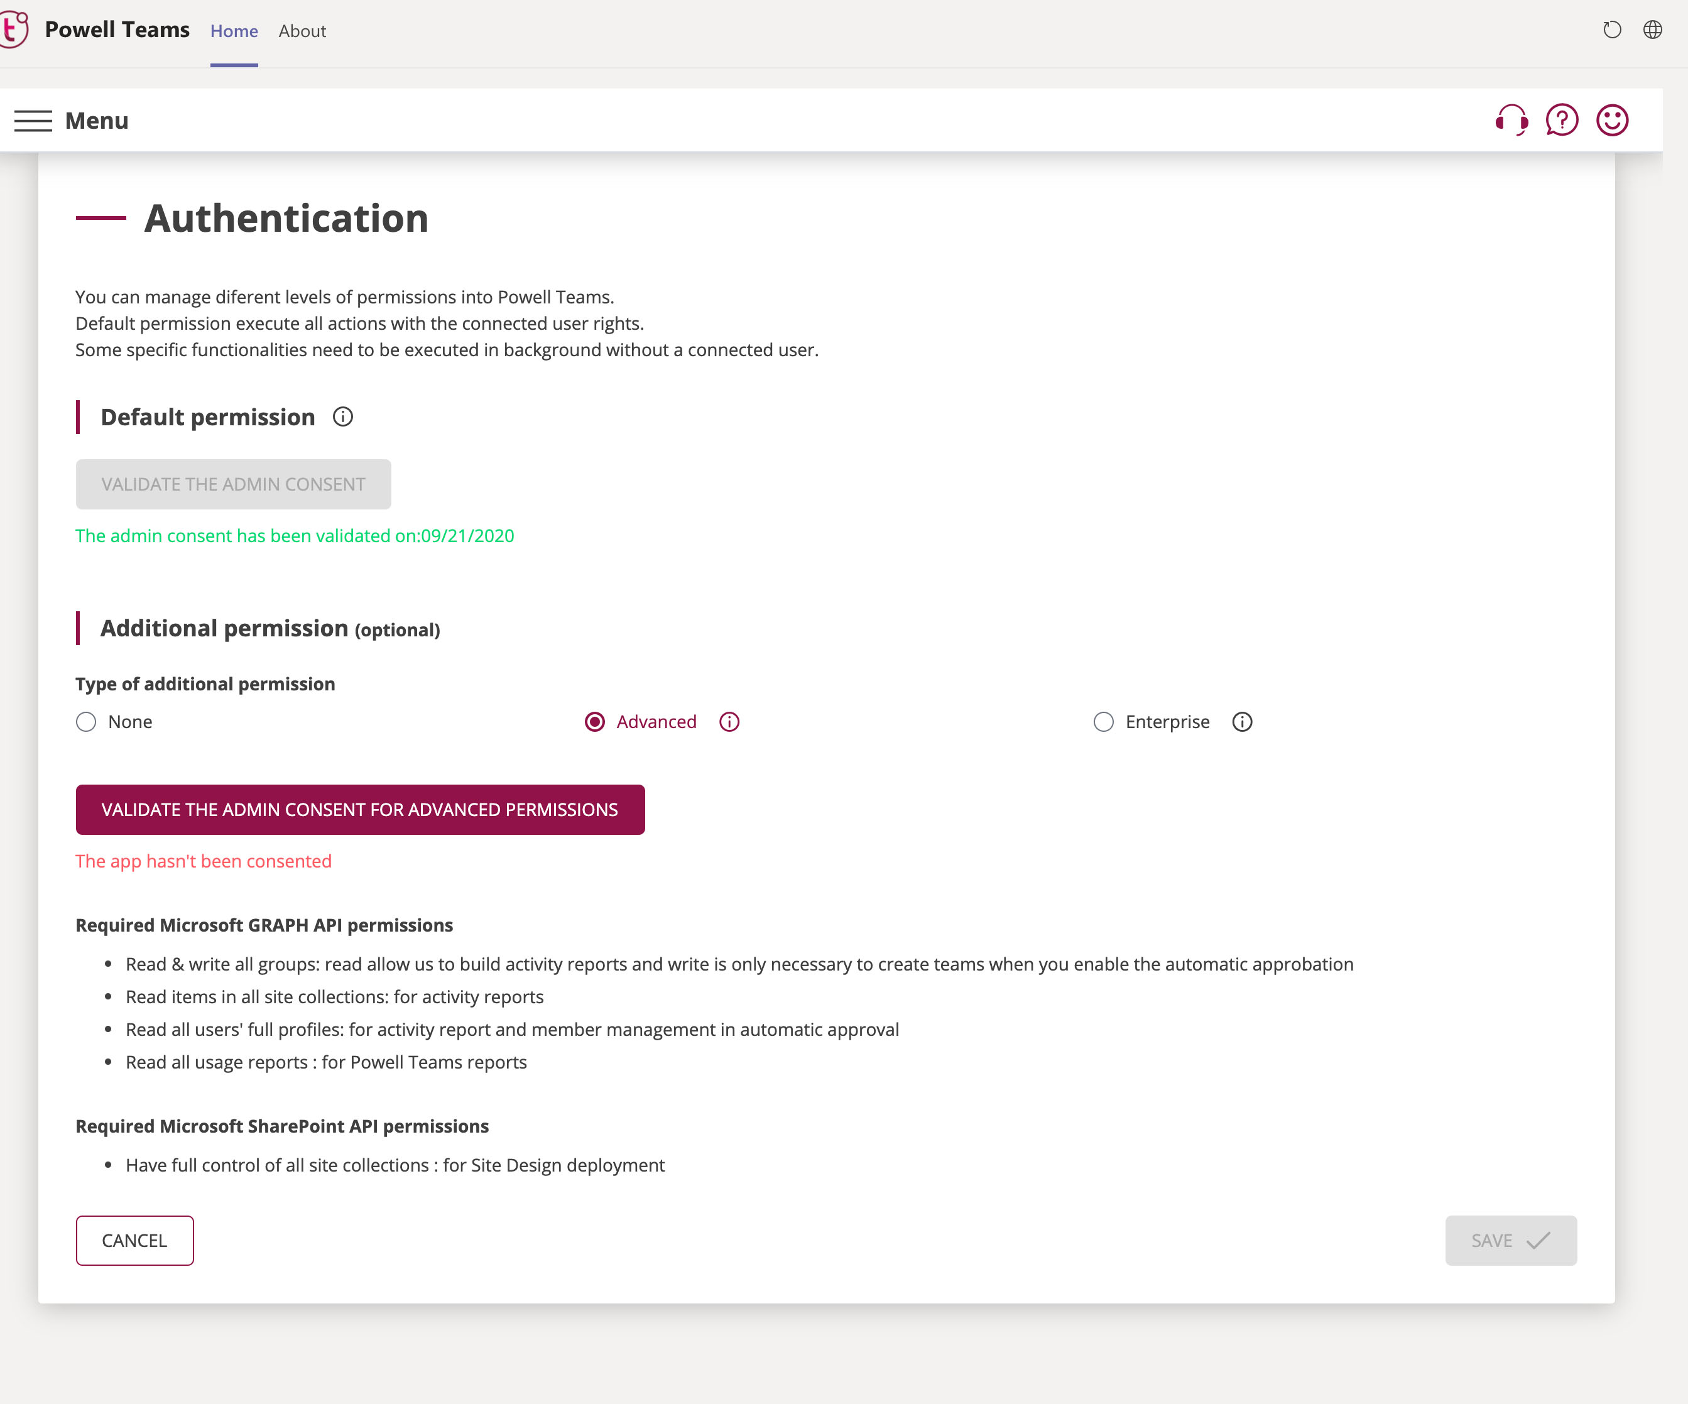
Task: Click 'Read & write all groups' bullet
Action: coord(739,964)
